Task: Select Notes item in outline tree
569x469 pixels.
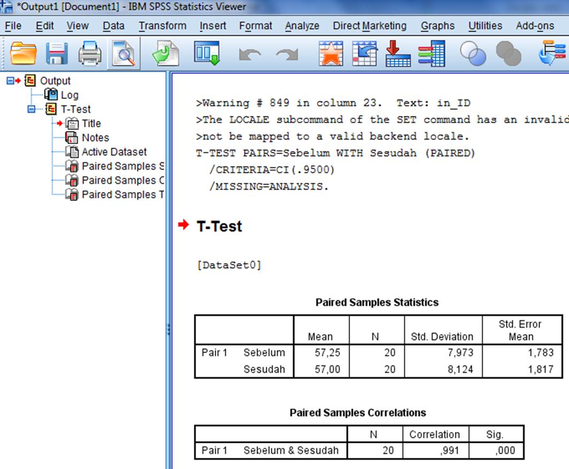Action: point(95,137)
